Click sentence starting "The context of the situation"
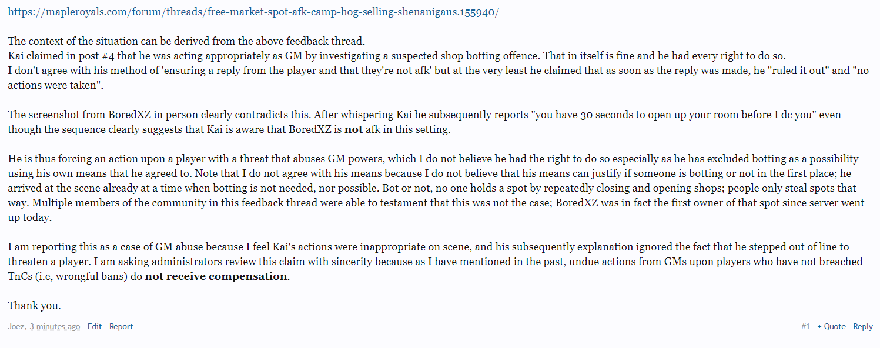Image resolution: width=880 pixels, height=348 pixels. [186, 41]
